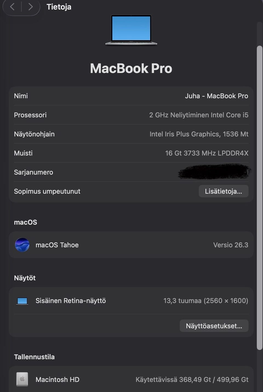Click the MacBook Pro laptop image
Screen dimensions: 263x392
pyautogui.click(x=131, y=30)
